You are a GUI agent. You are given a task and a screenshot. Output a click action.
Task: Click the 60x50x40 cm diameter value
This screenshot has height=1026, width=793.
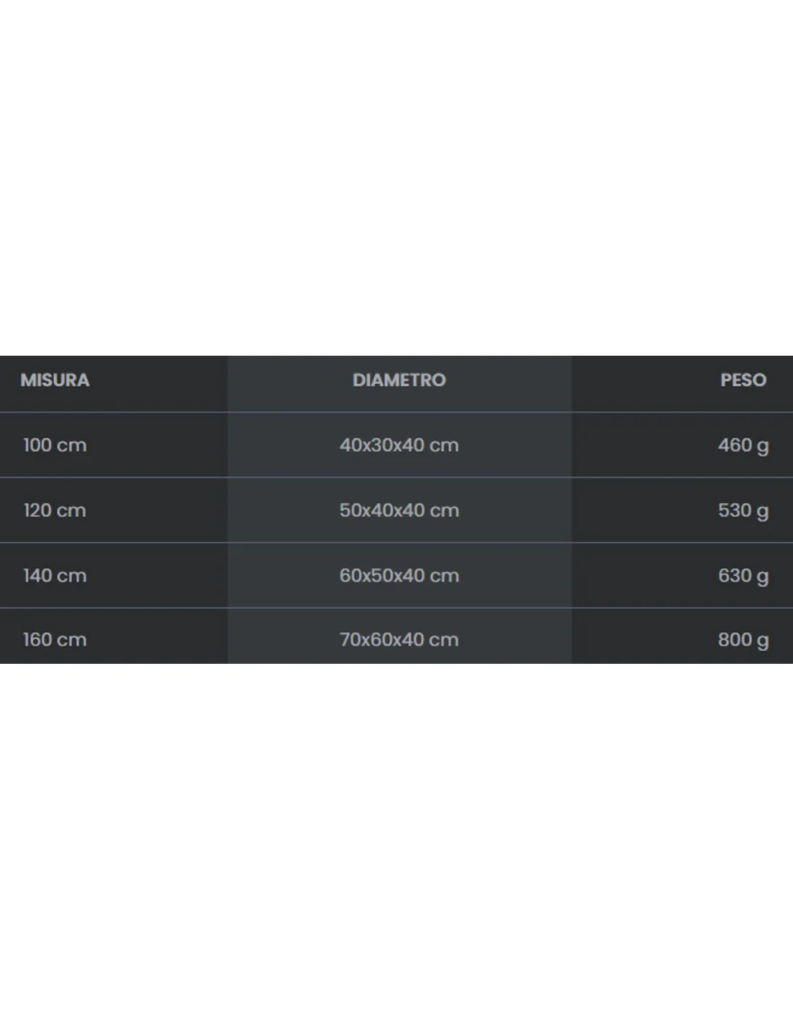coord(399,575)
